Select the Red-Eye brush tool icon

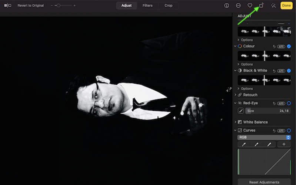click(241, 111)
